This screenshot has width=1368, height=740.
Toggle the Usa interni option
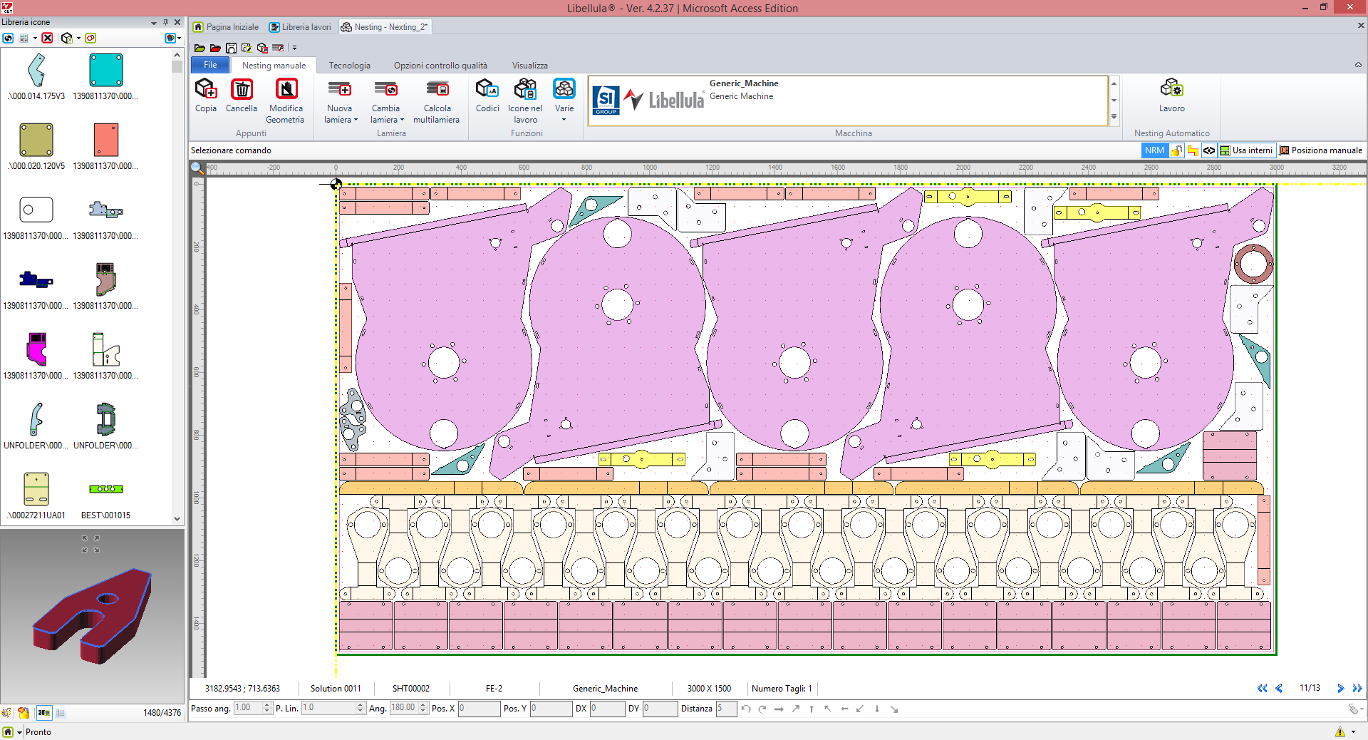coord(1246,150)
